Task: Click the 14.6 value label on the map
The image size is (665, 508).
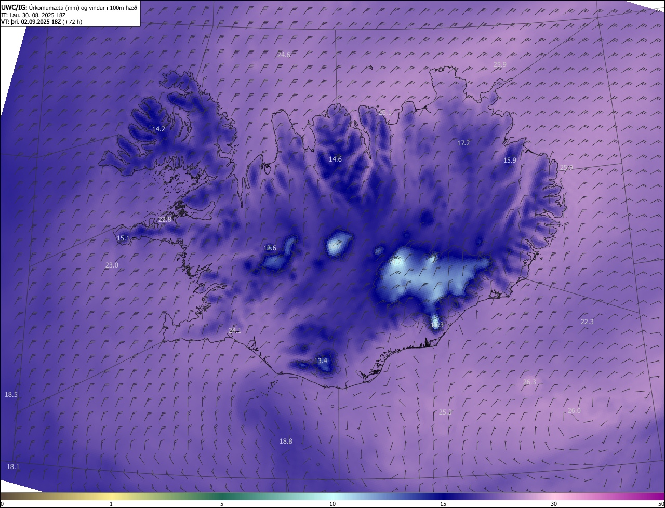Action: click(x=335, y=159)
